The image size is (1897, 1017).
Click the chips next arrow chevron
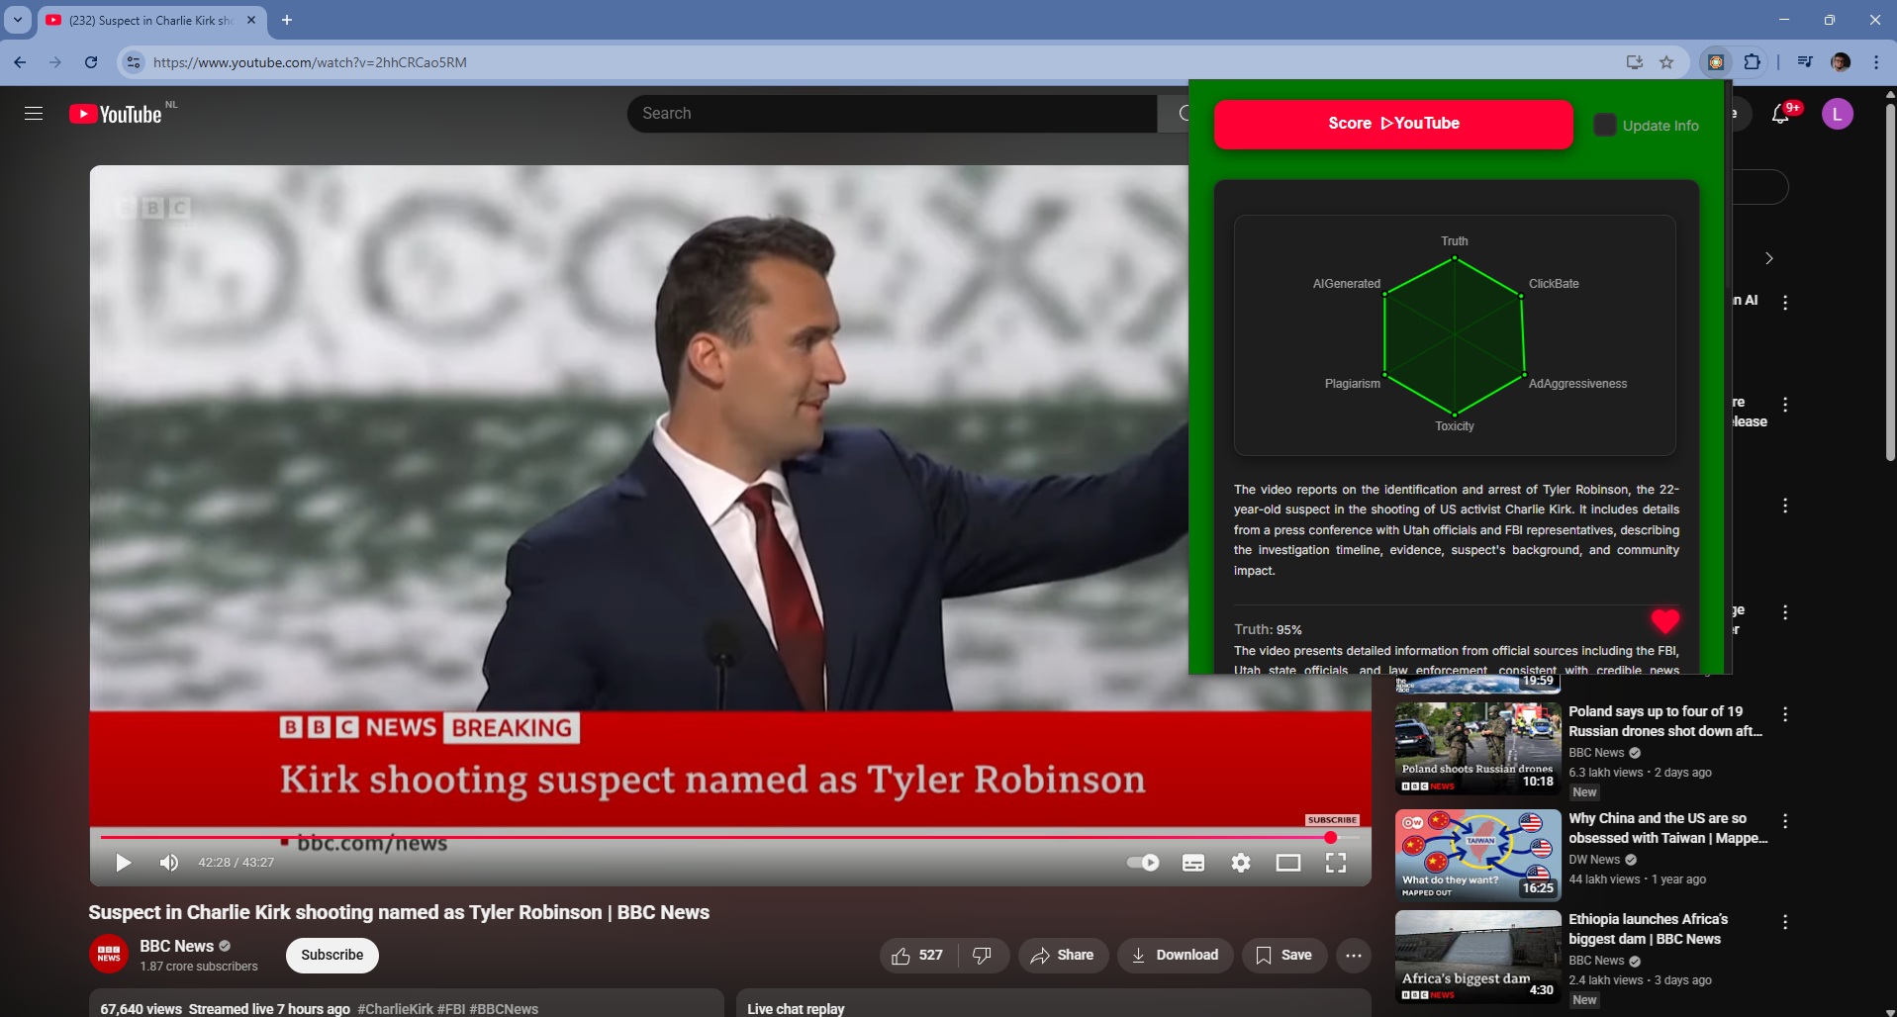click(x=1769, y=258)
